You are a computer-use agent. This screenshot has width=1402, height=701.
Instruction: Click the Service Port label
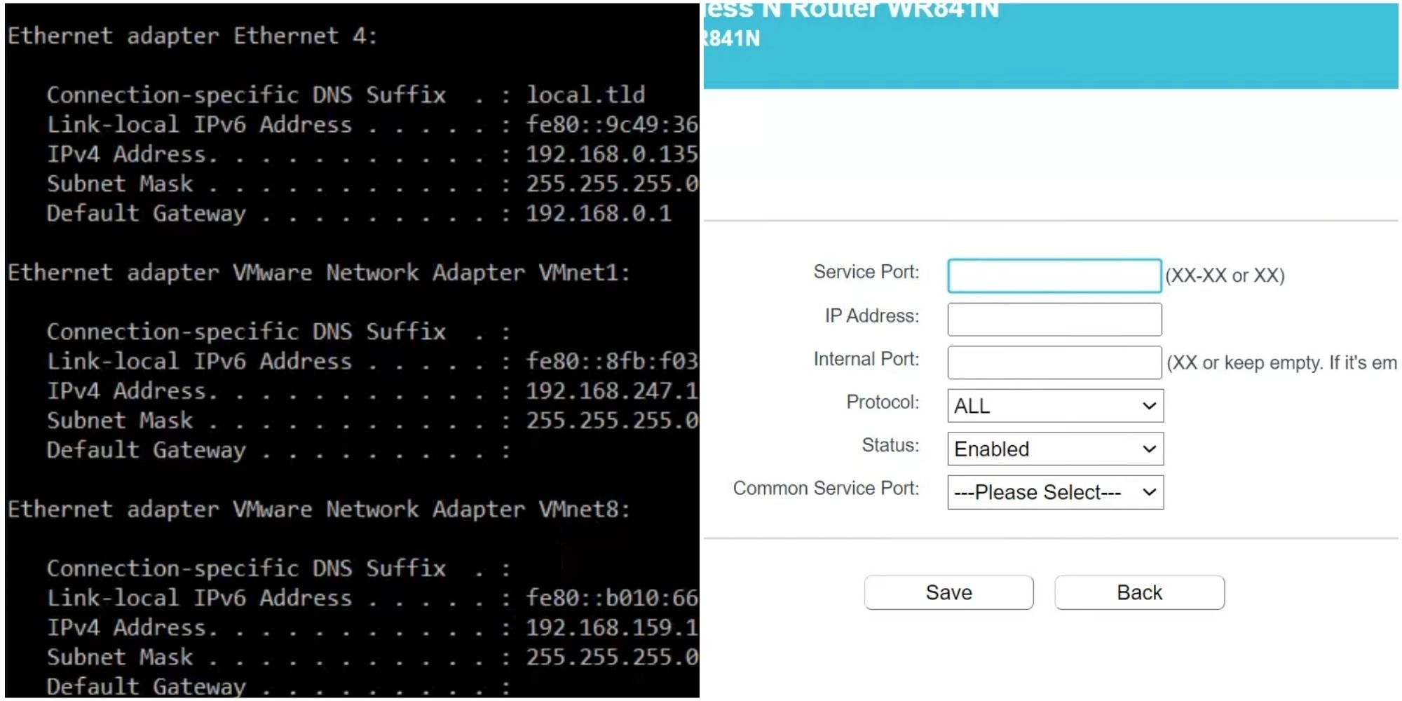pos(866,272)
